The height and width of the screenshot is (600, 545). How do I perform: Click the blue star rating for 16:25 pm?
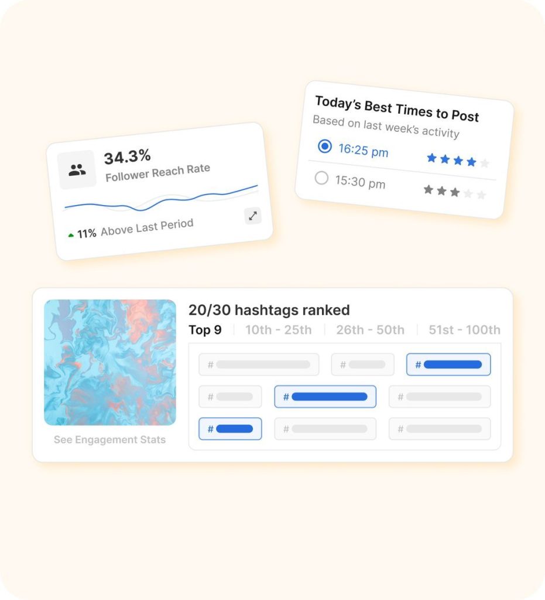[458, 161]
